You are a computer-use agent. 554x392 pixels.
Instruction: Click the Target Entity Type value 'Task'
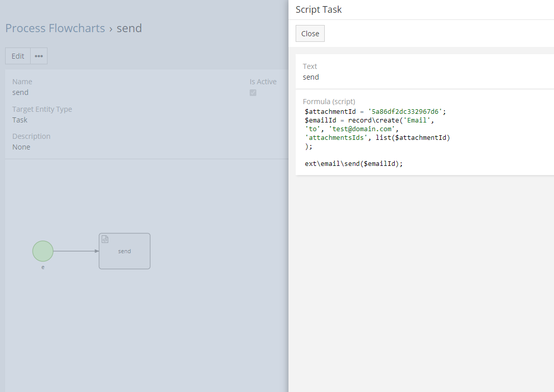tap(20, 120)
